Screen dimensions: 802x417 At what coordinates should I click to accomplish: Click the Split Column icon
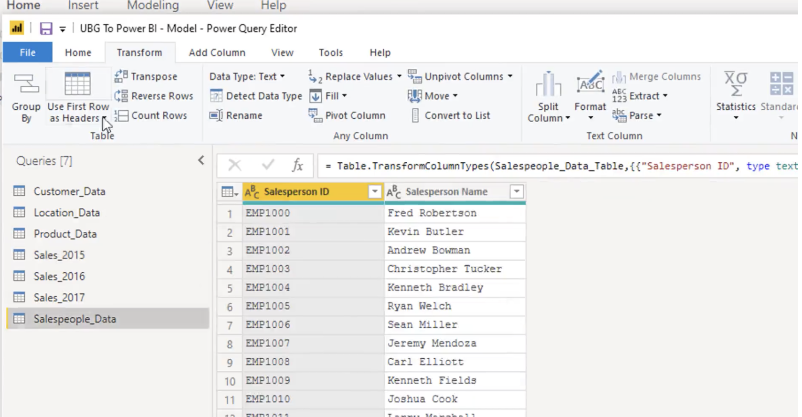pyautogui.click(x=548, y=84)
